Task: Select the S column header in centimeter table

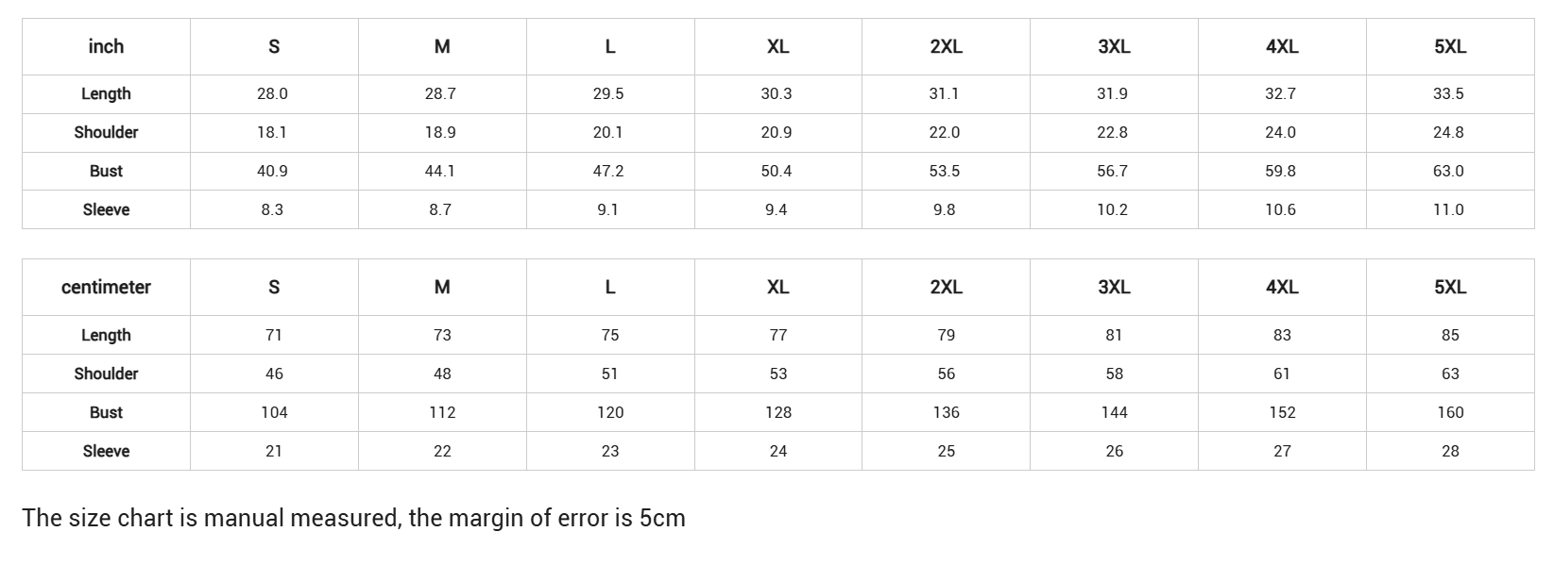Action: coord(274,288)
